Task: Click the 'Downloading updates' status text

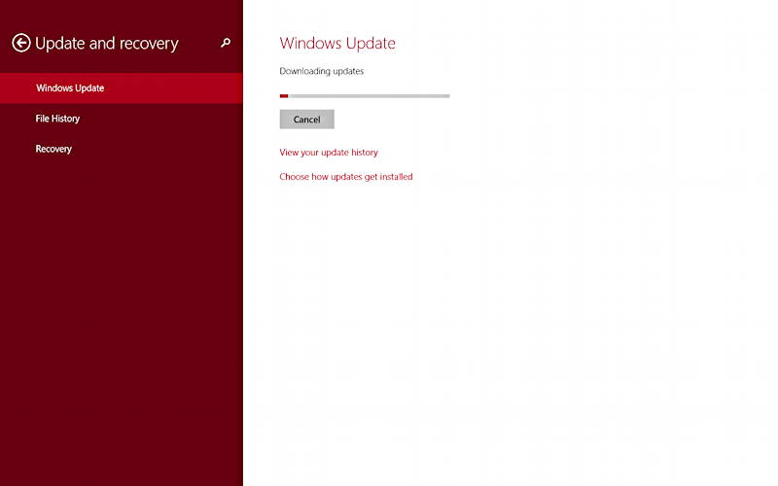Action: (x=322, y=71)
